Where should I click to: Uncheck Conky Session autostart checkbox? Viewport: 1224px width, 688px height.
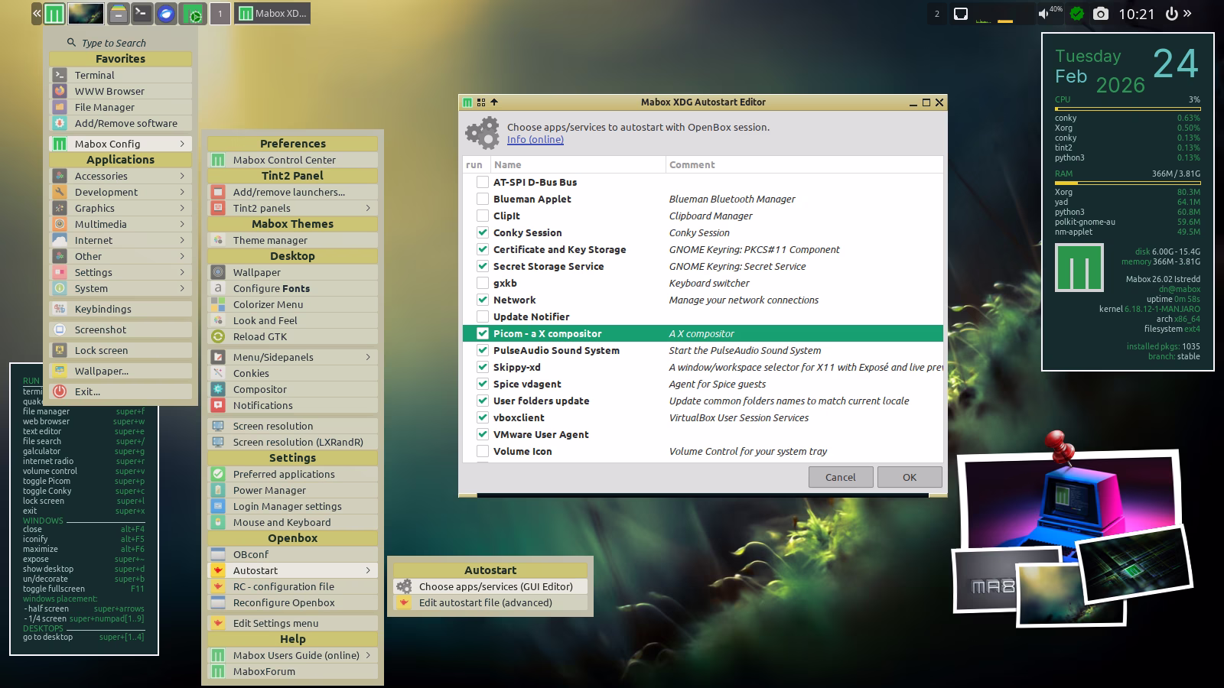click(x=483, y=232)
